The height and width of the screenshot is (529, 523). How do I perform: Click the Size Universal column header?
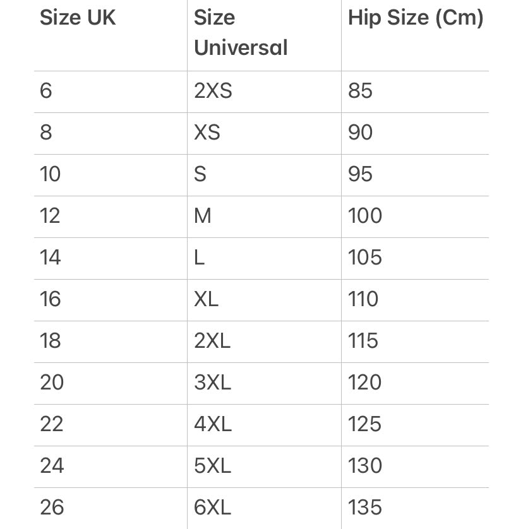click(x=241, y=33)
